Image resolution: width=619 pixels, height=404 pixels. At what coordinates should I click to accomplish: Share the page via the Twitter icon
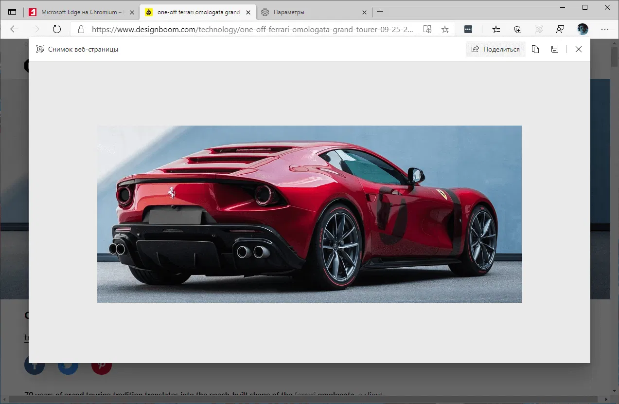tap(68, 365)
